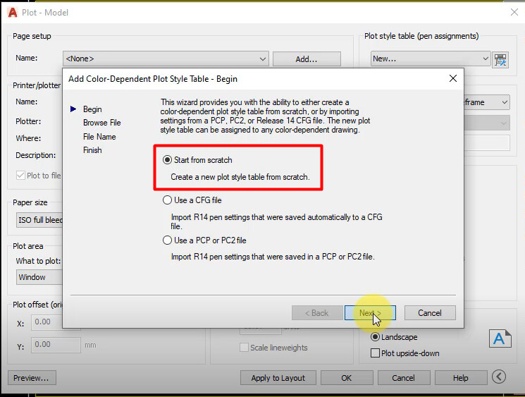The height and width of the screenshot is (397, 525).
Task: Click the Finish step in the wizard list
Action: pyautogui.click(x=92, y=150)
